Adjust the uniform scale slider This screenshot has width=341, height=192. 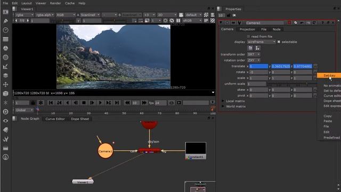[x=292, y=84]
